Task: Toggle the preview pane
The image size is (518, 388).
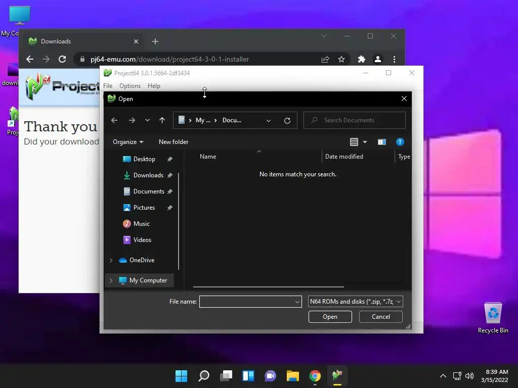Action: point(382,142)
